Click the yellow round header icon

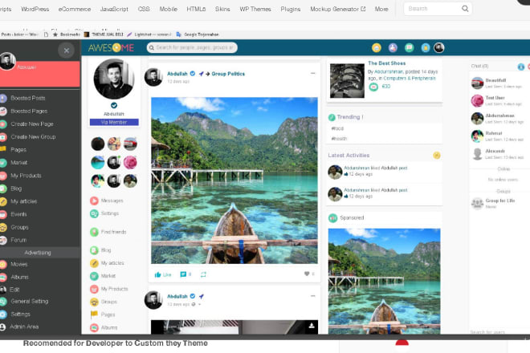[x=377, y=47]
